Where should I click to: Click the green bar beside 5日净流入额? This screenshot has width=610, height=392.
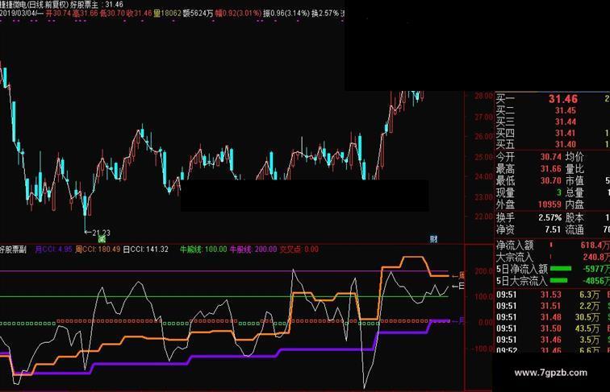(561, 269)
